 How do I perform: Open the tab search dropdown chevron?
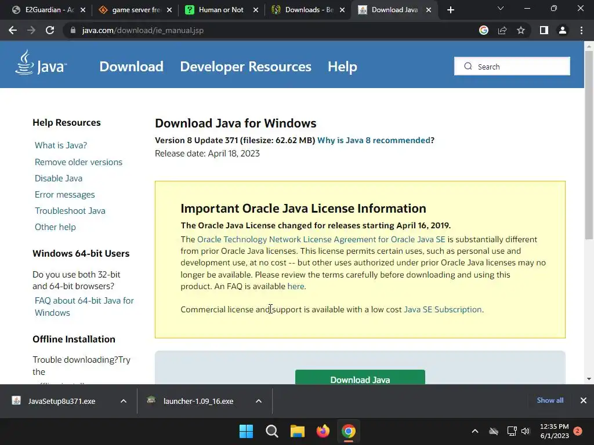click(501, 8)
